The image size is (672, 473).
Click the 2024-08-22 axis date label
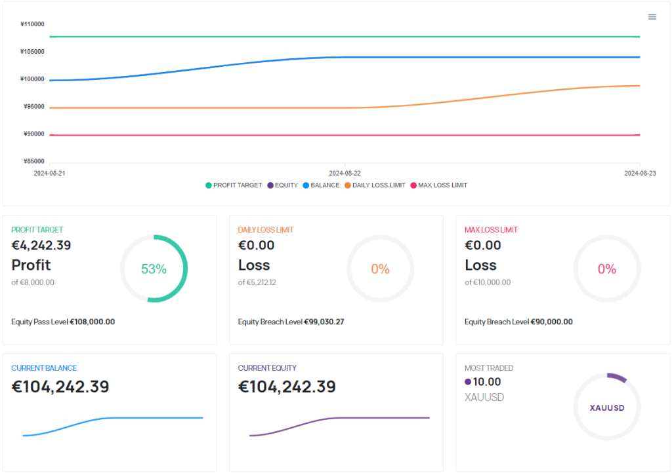(345, 173)
